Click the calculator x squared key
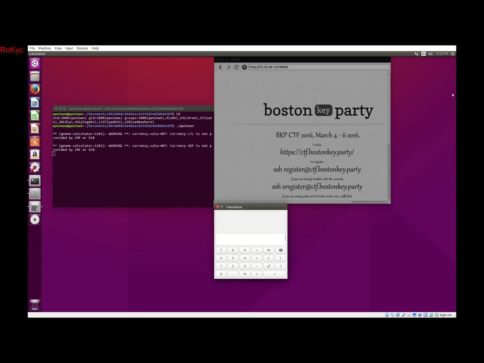Viewport: 484px width, 363px height. pyautogui.click(x=269, y=266)
